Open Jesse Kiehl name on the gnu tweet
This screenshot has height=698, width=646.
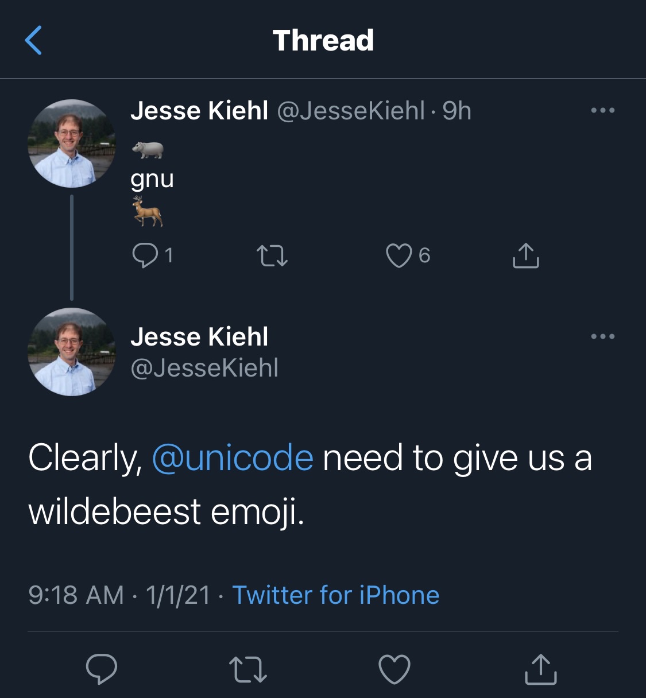point(199,111)
